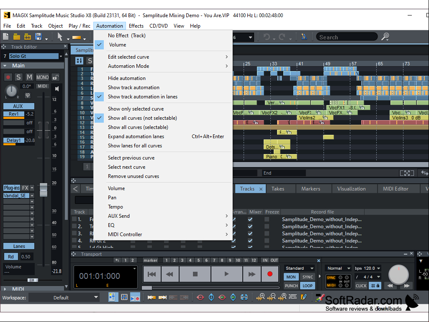Click the move-left orange arrow icon in bottom toolbar
The height and width of the screenshot is (322, 429).
(x=152, y=297)
